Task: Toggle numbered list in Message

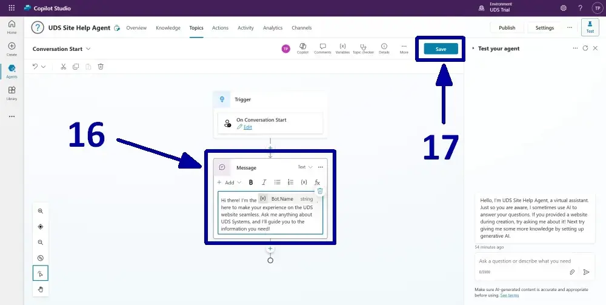Action: pyautogui.click(x=291, y=183)
